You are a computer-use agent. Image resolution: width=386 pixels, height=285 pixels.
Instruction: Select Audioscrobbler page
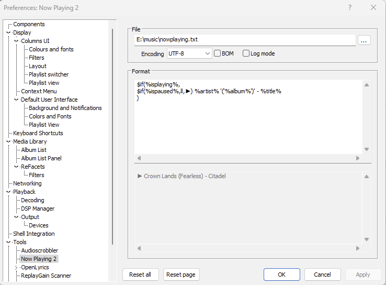pyautogui.click(x=39, y=250)
